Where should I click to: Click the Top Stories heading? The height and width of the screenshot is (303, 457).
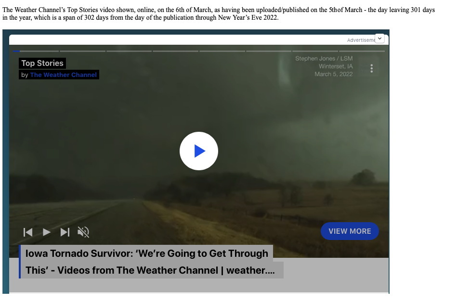click(42, 63)
